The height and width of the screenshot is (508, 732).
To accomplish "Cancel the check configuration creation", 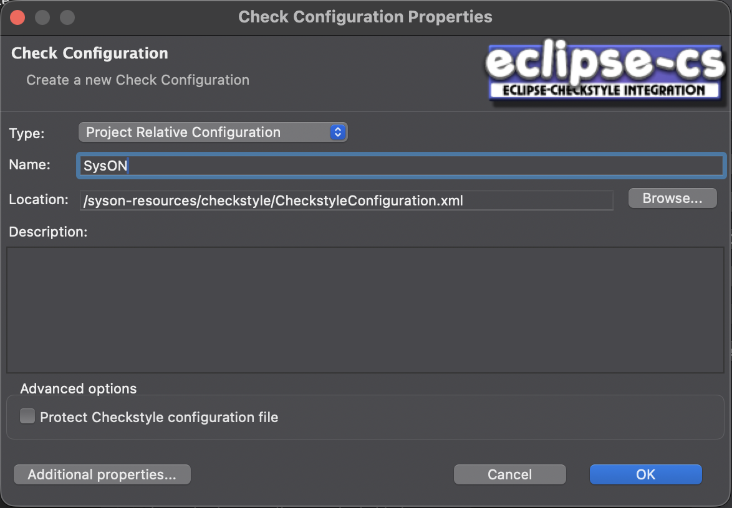I will [509, 474].
